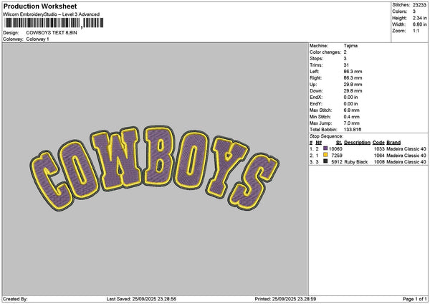This screenshot has height=304, width=430.
Task: Click the Left value 86.3 mm
Action: [x=353, y=72]
